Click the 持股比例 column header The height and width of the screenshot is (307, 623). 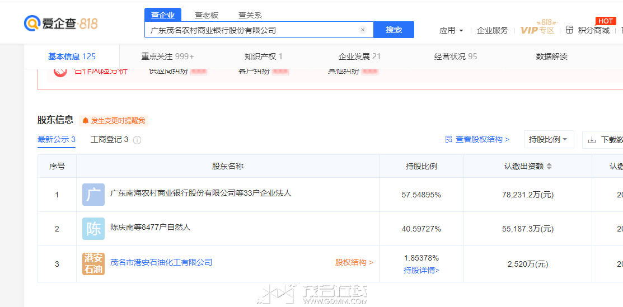(x=421, y=167)
